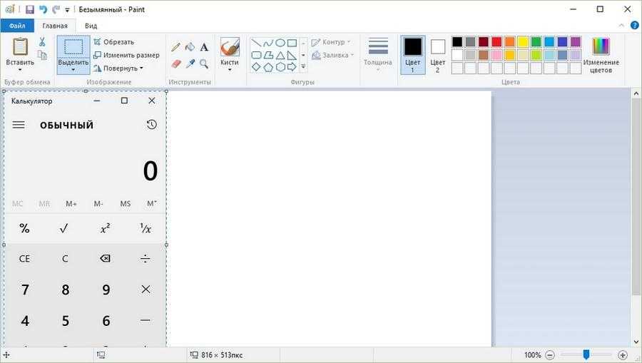Image resolution: width=642 pixels, height=363 pixels.
Task: Select the Eraser tool
Action: (x=176, y=63)
